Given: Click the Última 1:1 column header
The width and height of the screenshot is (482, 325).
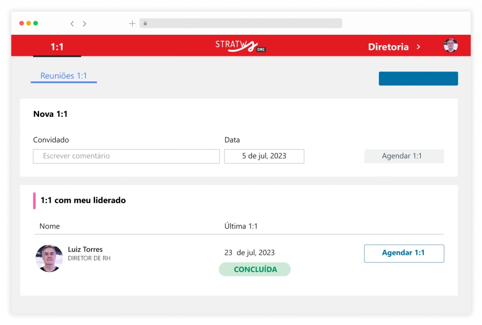Looking at the screenshot, I should [241, 226].
